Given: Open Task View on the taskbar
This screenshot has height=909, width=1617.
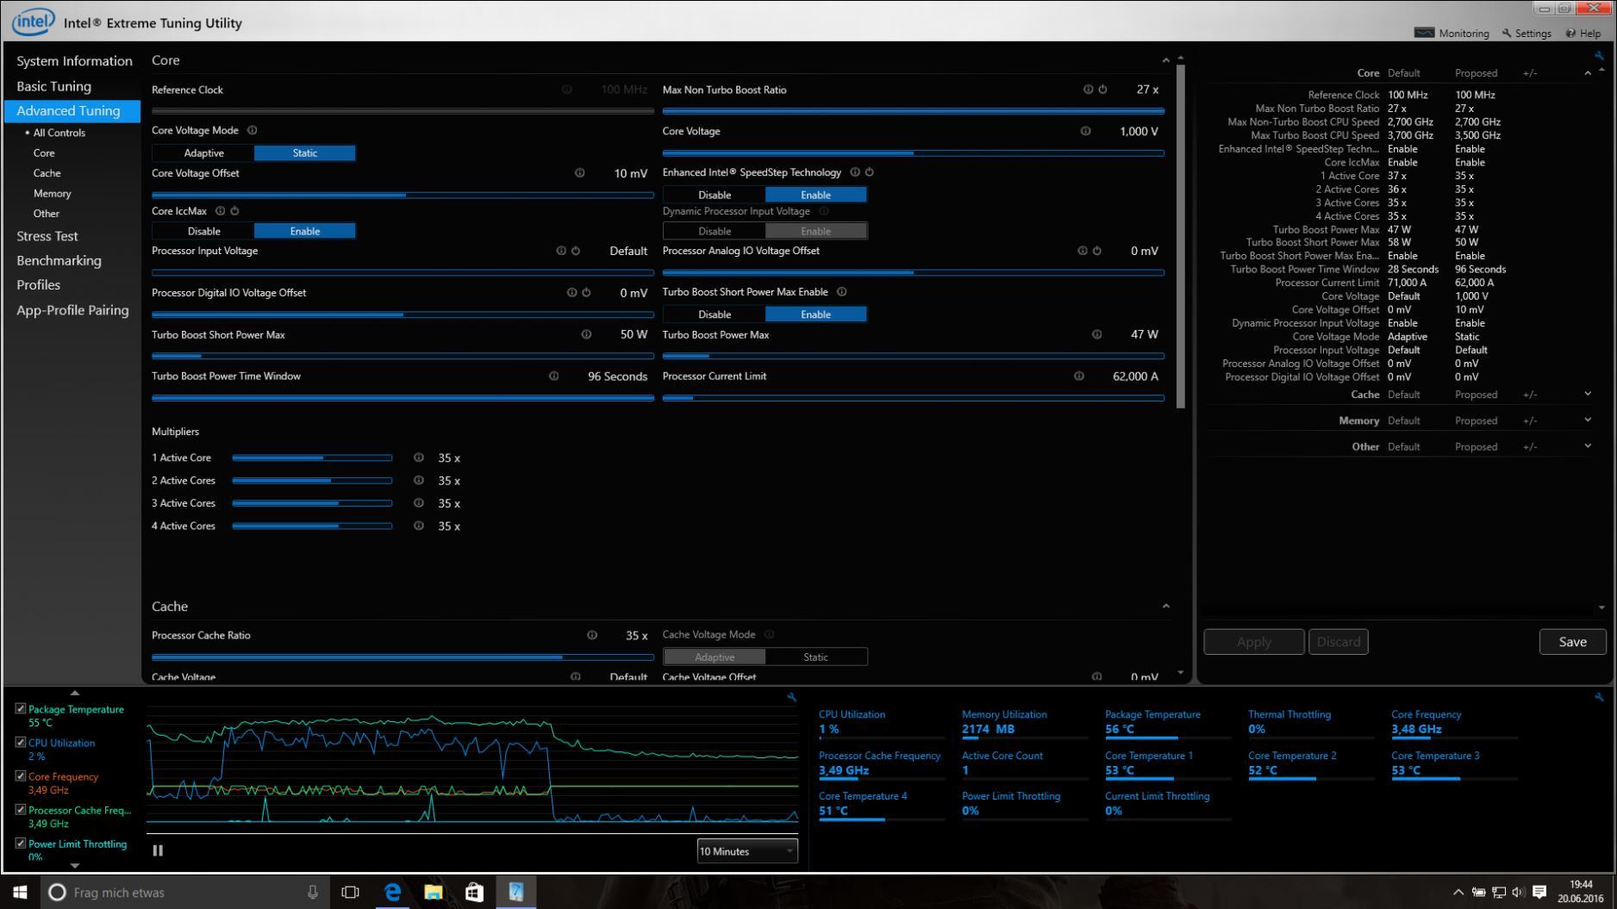Looking at the screenshot, I should 350,892.
